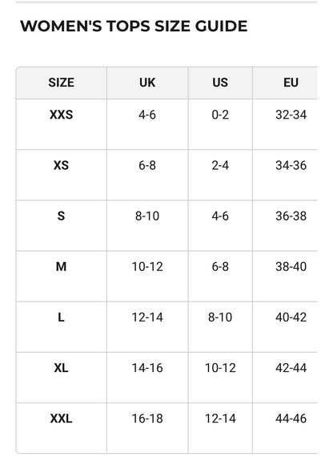Click the XXS size row label
This screenshot has width=333, height=457.
point(61,115)
